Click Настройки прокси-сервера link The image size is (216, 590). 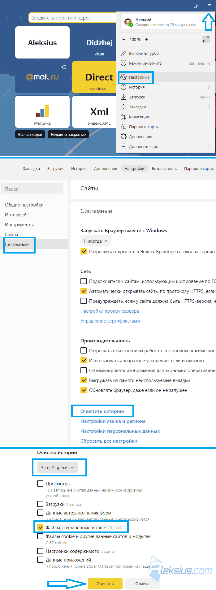110,311
